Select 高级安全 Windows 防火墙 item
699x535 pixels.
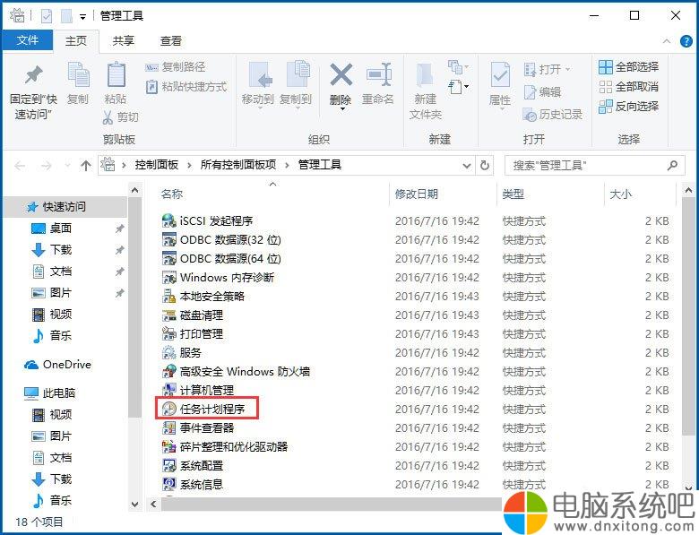click(236, 371)
